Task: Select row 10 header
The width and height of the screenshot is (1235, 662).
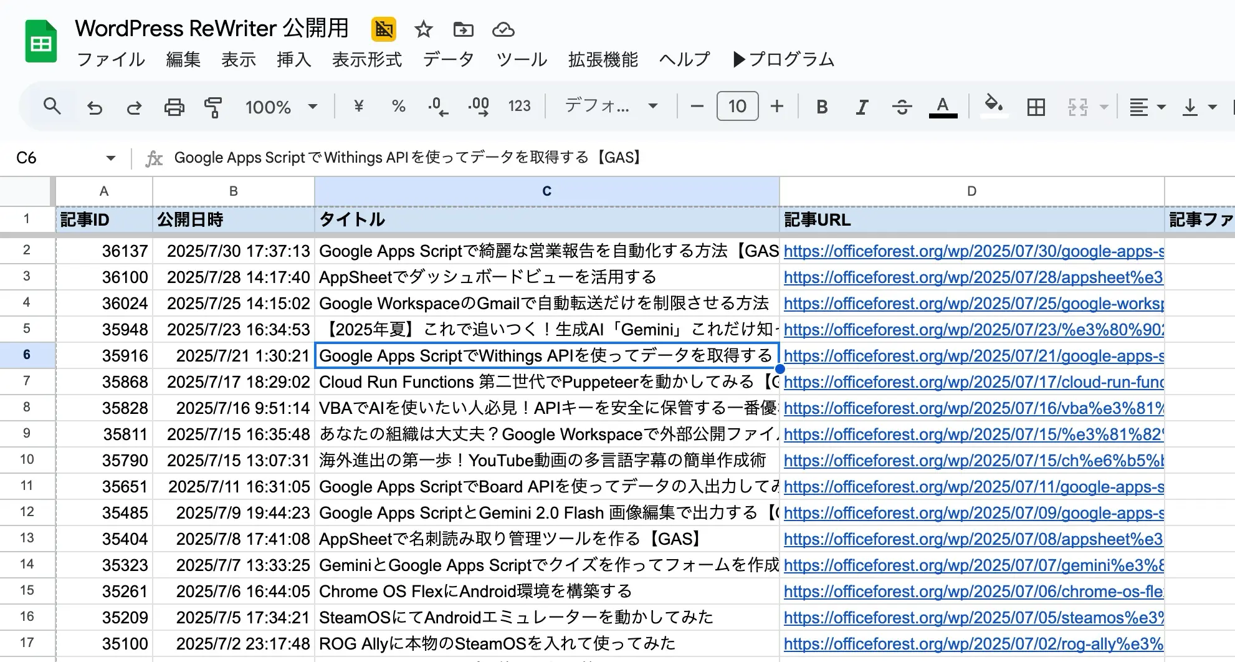Action: 27,460
